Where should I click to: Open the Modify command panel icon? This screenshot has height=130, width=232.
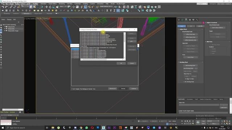pyautogui.click(x=182, y=20)
